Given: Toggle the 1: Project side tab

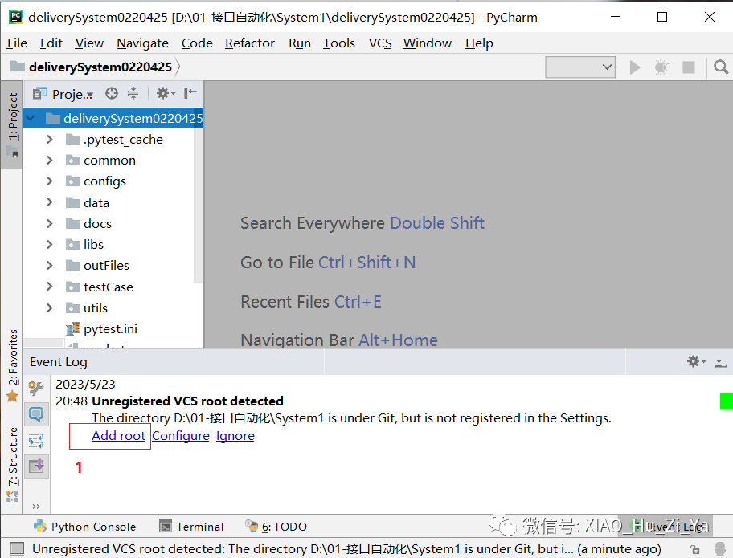Looking at the screenshot, I should pyautogui.click(x=13, y=124).
